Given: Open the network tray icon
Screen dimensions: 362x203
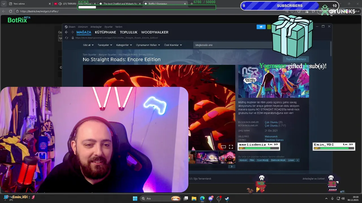Looking at the screenshot, I should tap(338, 198).
